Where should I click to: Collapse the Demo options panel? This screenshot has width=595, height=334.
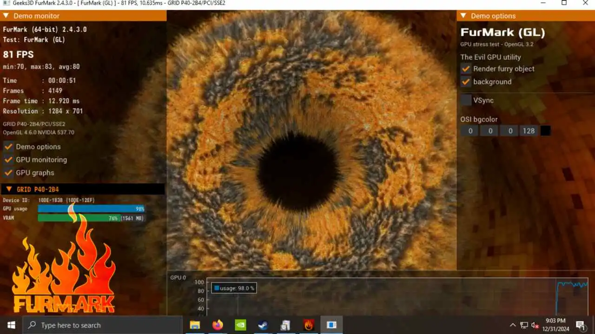463,15
